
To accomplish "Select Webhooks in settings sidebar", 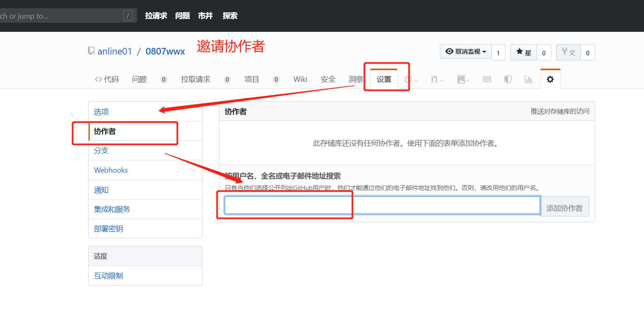I will (x=145, y=170).
